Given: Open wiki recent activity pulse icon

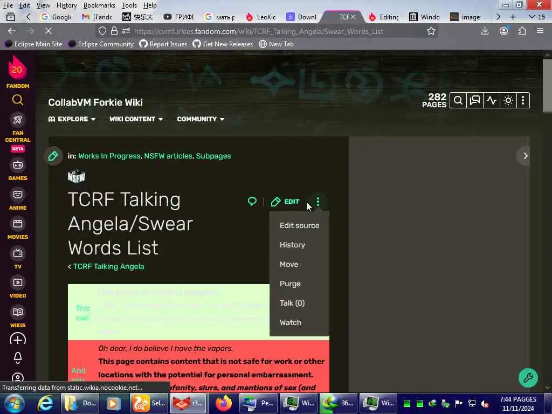Looking at the screenshot, I should (x=492, y=101).
